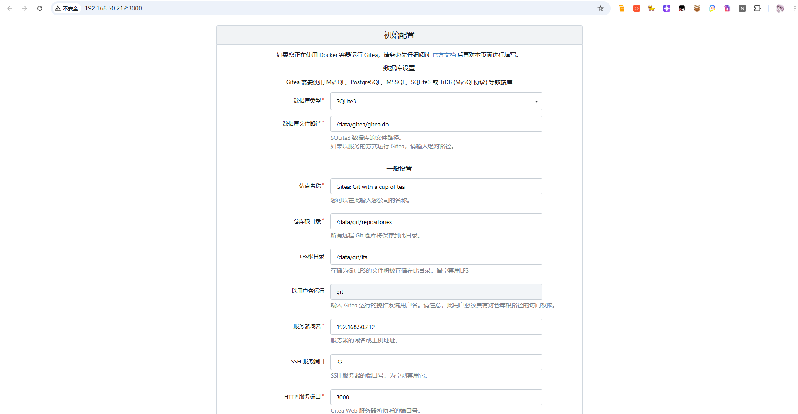Open the Chrome profile avatar

tap(780, 8)
